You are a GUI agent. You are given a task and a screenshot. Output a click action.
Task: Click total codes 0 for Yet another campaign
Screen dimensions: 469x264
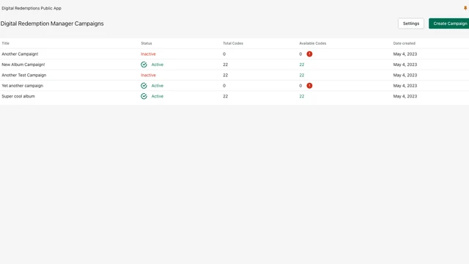click(224, 86)
